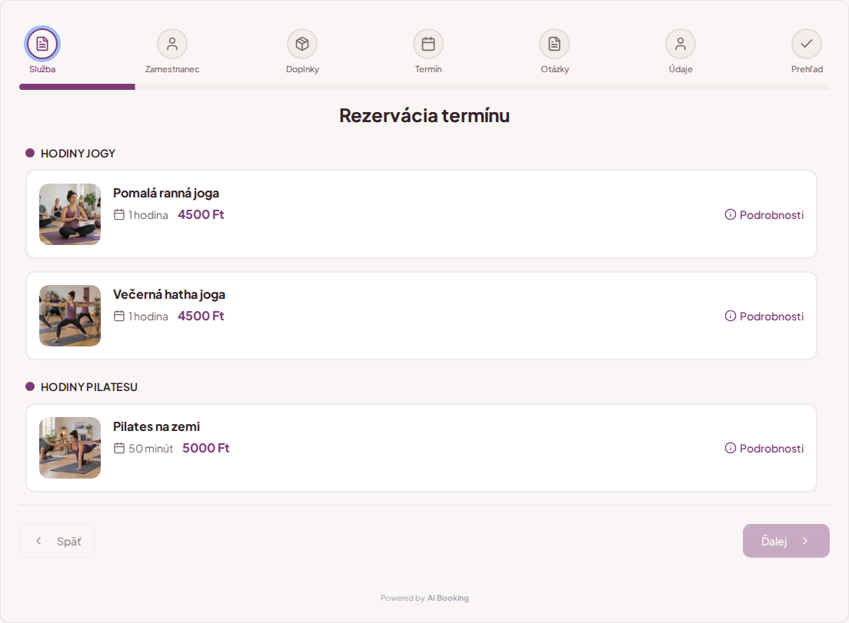Click the info icon for Pomalá ranná joga
The height and width of the screenshot is (623, 849).
point(731,214)
